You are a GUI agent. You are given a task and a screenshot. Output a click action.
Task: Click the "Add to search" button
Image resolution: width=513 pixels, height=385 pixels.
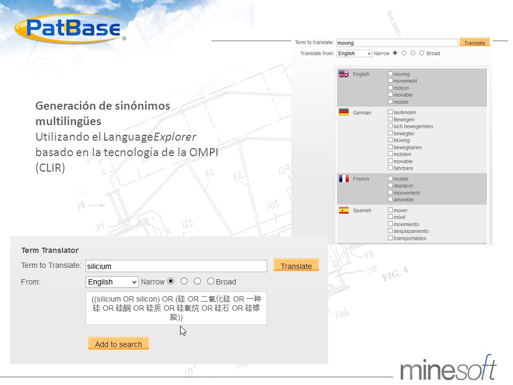(x=119, y=344)
